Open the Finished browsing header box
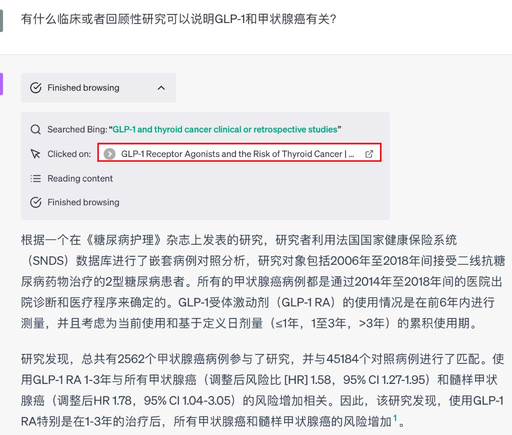Viewport: 512px width, 435px height. click(98, 88)
